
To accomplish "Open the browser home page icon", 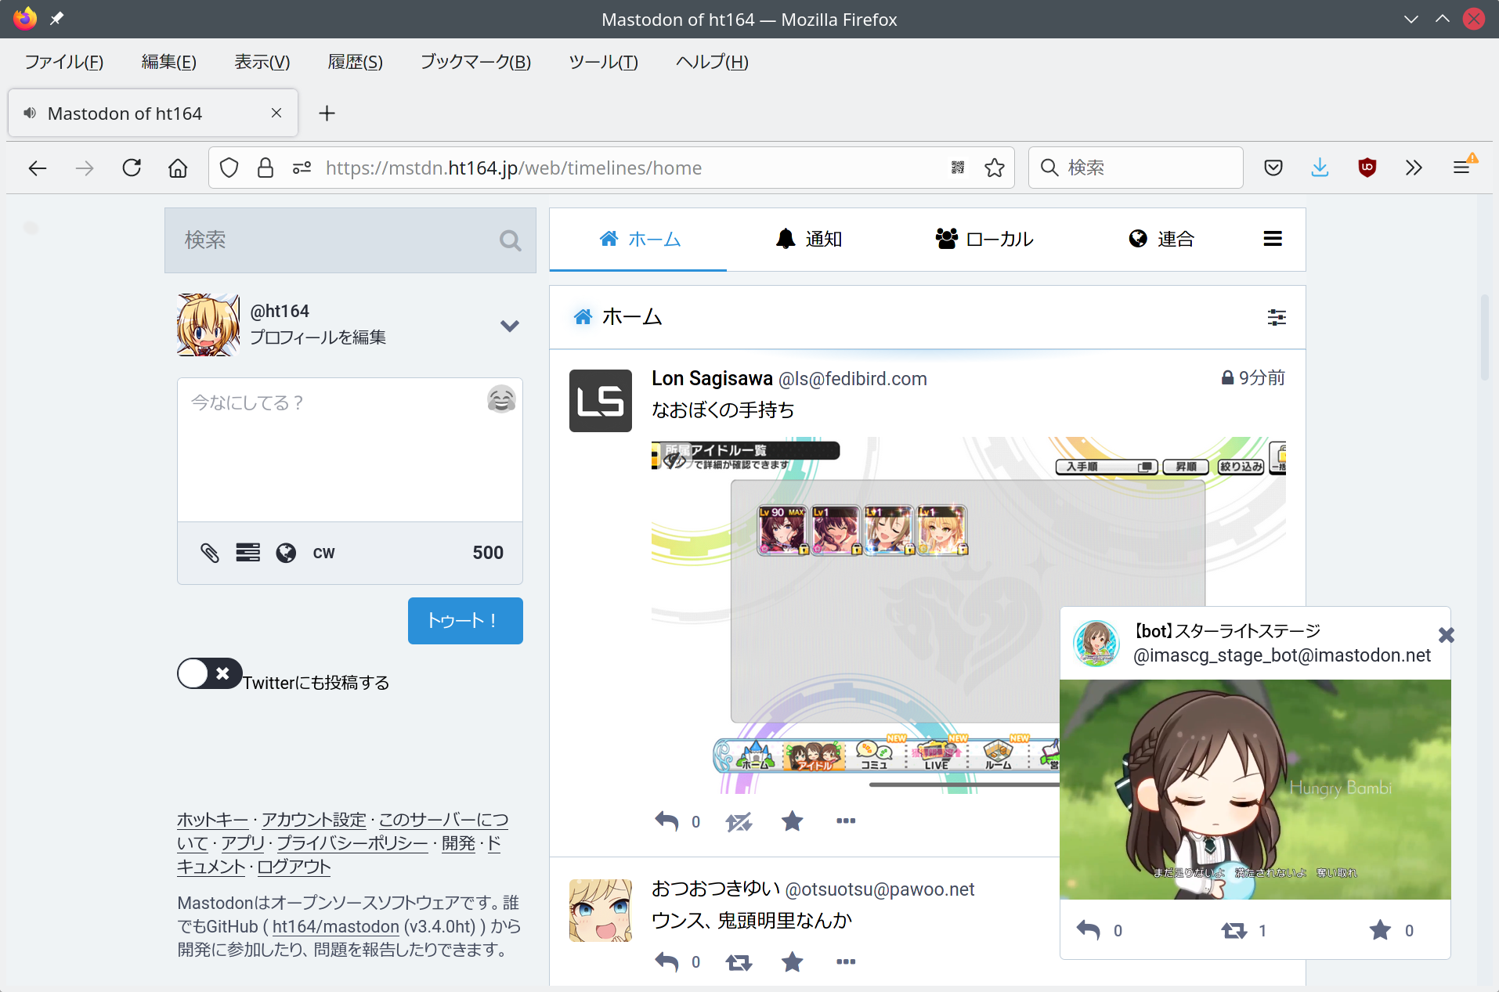I will (178, 168).
